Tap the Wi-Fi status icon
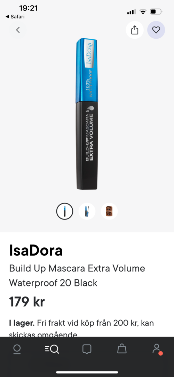Image resolution: width=174 pixels, height=377 pixels. coord(143,11)
